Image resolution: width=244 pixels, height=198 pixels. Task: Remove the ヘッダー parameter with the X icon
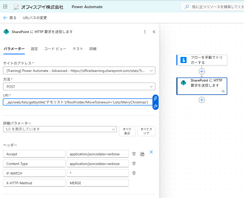151,152
